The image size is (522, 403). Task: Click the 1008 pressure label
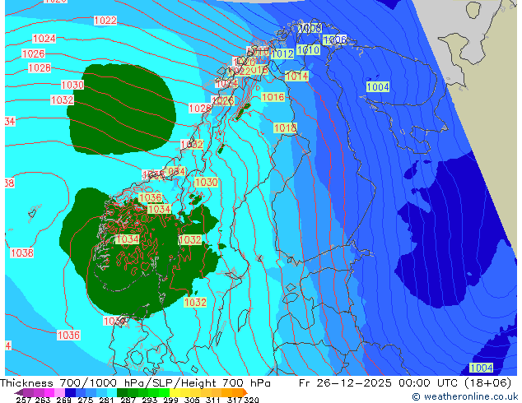point(310,28)
